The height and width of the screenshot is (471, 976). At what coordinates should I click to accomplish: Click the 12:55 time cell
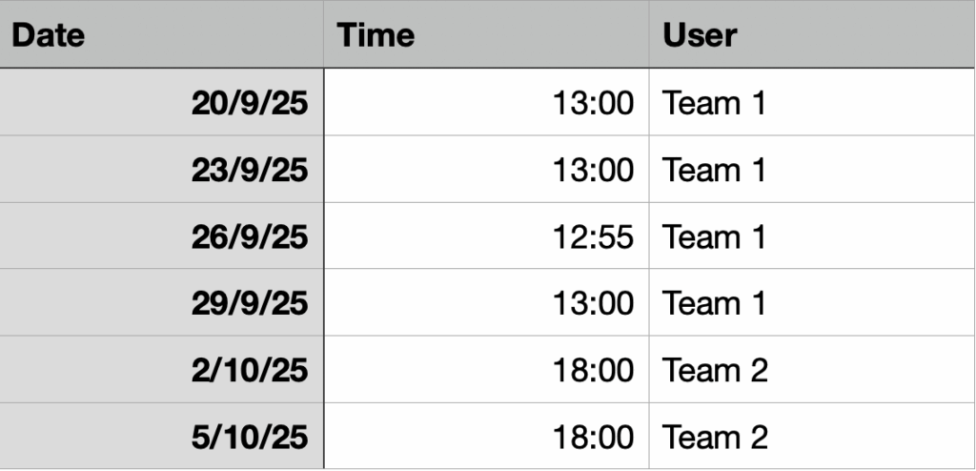tap(592, 236)
